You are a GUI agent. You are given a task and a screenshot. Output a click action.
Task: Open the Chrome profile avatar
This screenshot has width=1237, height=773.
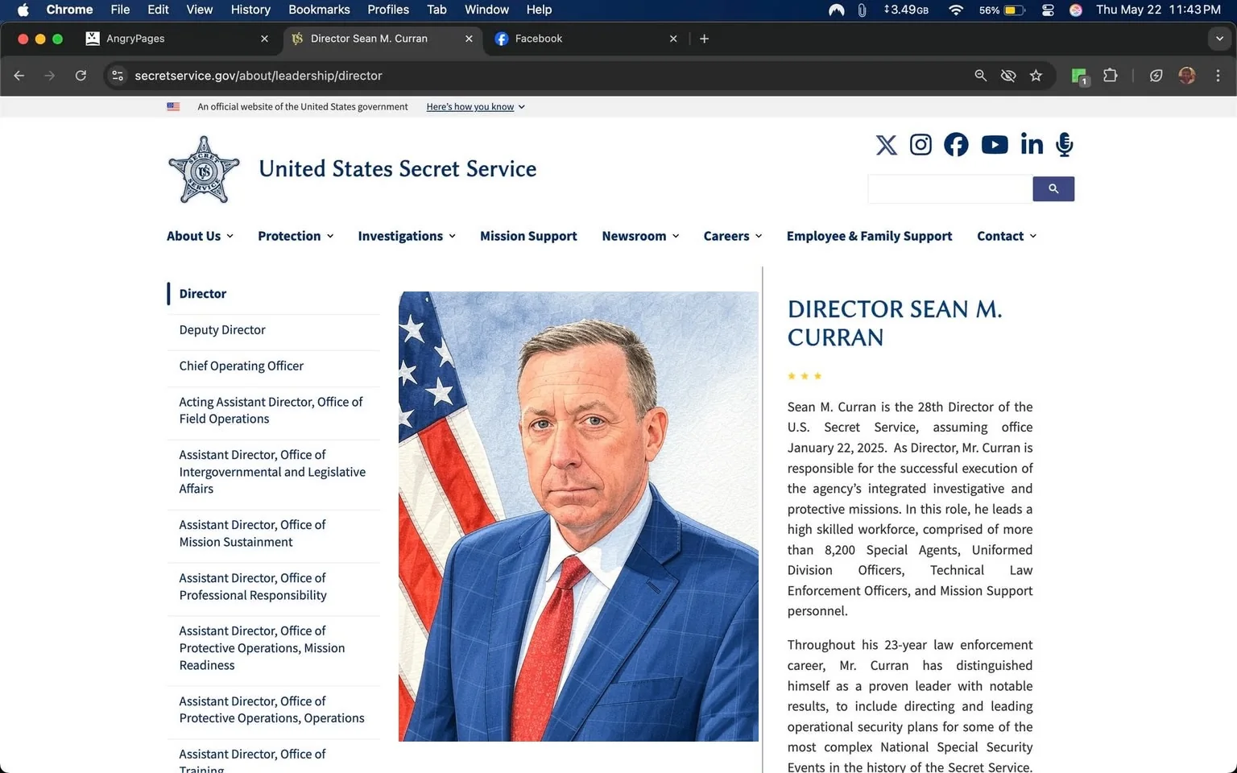(1186, 76)
